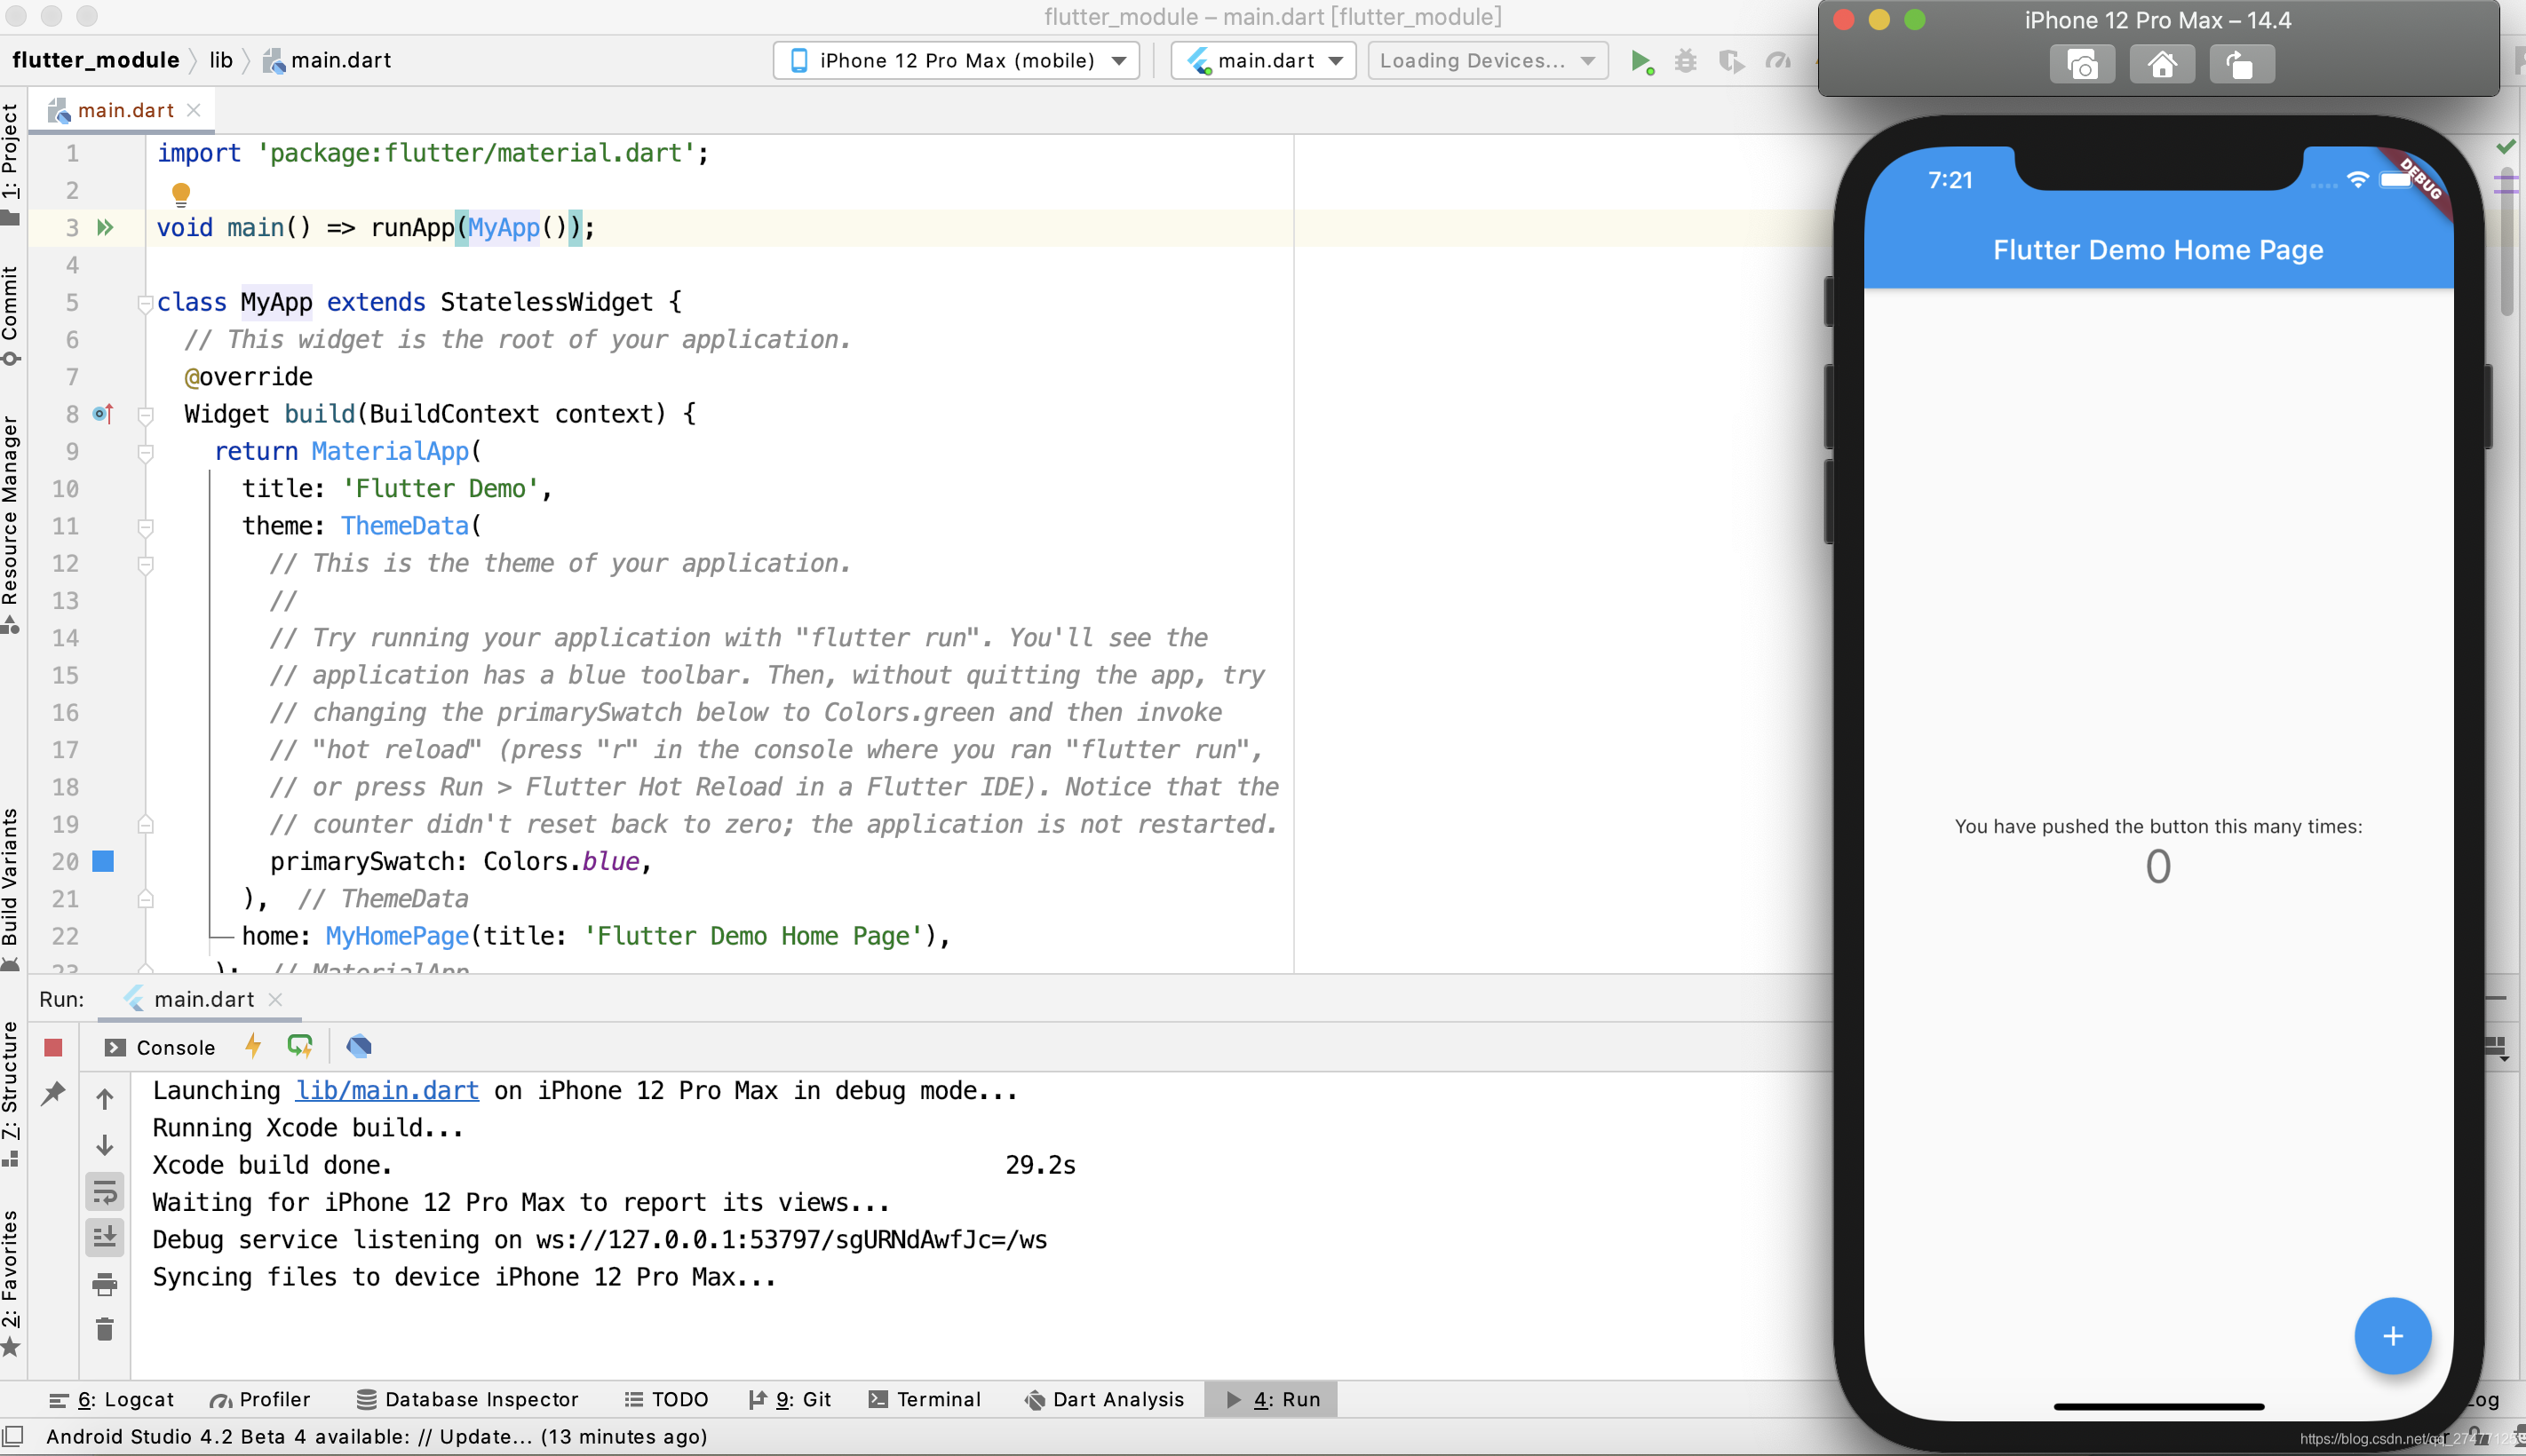
Task: Clear console output using the trash icon
Action: coord(105,1330)
